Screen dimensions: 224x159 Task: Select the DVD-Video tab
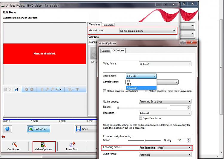click(x=118, y=51)
